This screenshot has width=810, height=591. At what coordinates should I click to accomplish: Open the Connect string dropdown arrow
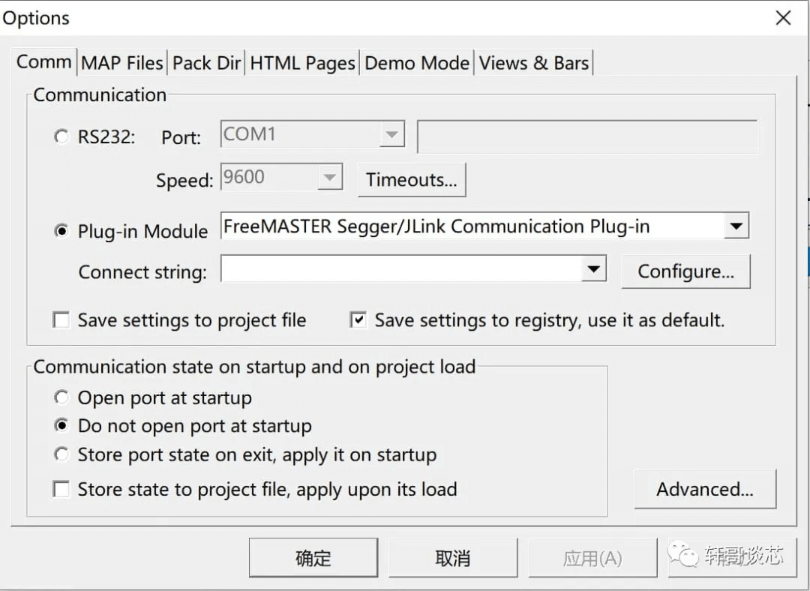pos(593,270)
